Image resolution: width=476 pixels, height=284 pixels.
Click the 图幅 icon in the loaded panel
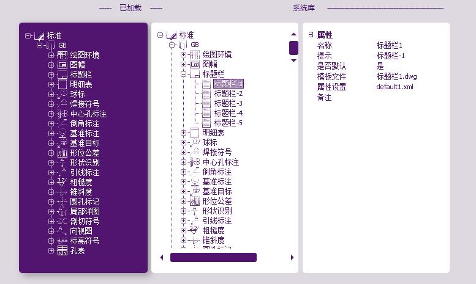point(62,65)
